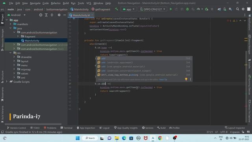252x142 pixels.
Task: Open Search Everywhere magnifier icon
Action: pos(237,9)
